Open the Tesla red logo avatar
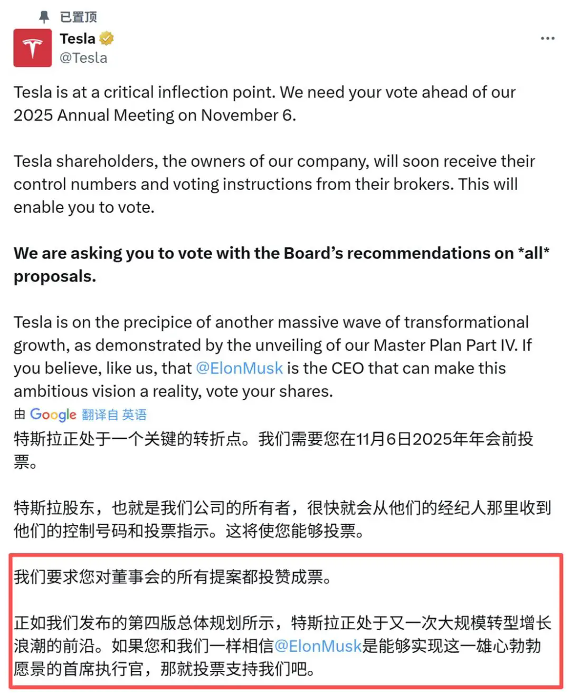The image size is (570, 693). pyautogui.click(x=33, y=48)
